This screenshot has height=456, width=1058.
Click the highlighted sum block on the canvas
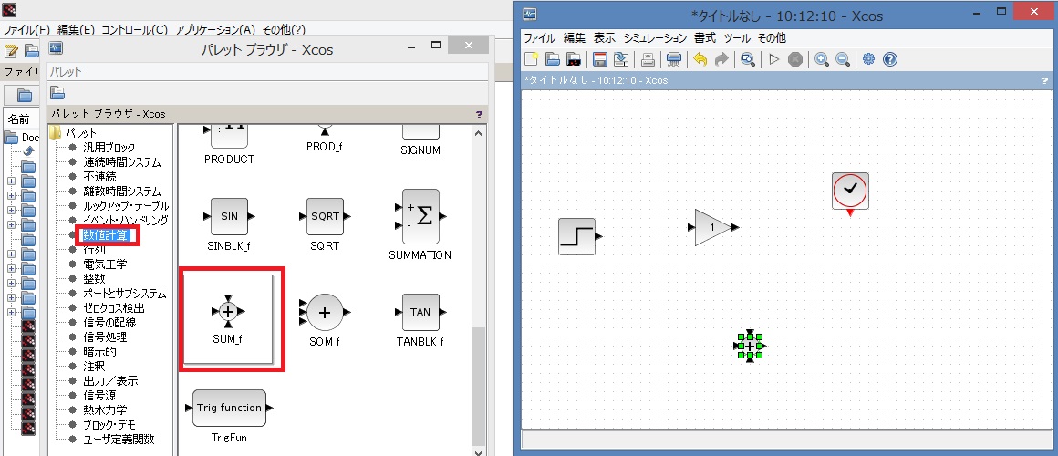750,346
